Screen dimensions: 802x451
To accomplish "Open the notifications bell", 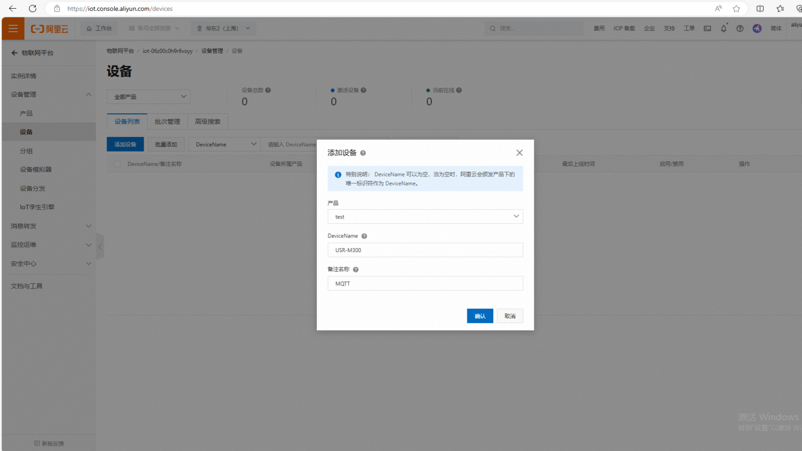I will click(x=723, y=28).
